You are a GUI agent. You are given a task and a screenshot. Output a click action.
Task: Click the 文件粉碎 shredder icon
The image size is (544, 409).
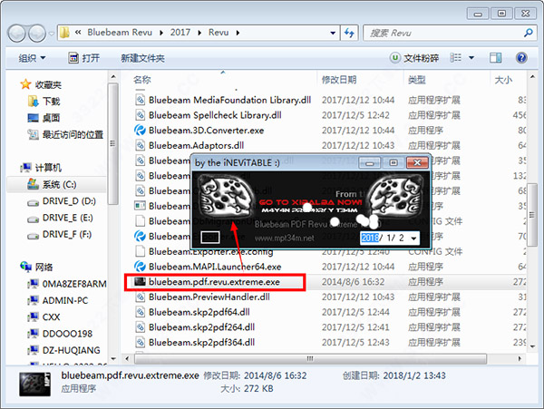point(394,57)
